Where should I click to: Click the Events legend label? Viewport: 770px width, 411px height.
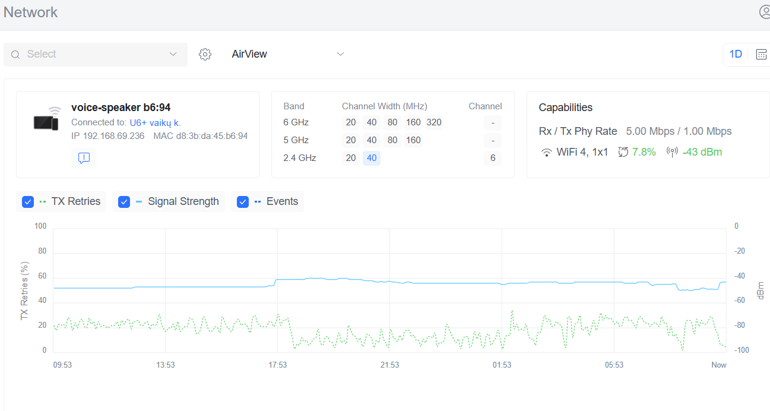[x=282, y=202]
